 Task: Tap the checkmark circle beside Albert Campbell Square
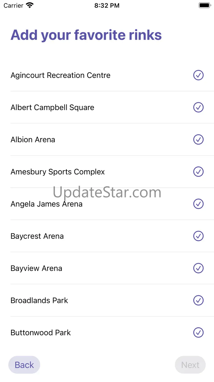[198, 107]
